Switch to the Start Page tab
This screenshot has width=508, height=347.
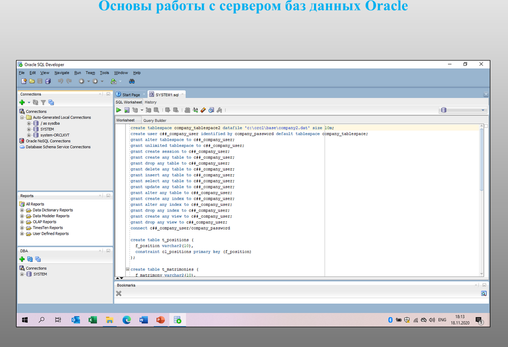131,95
